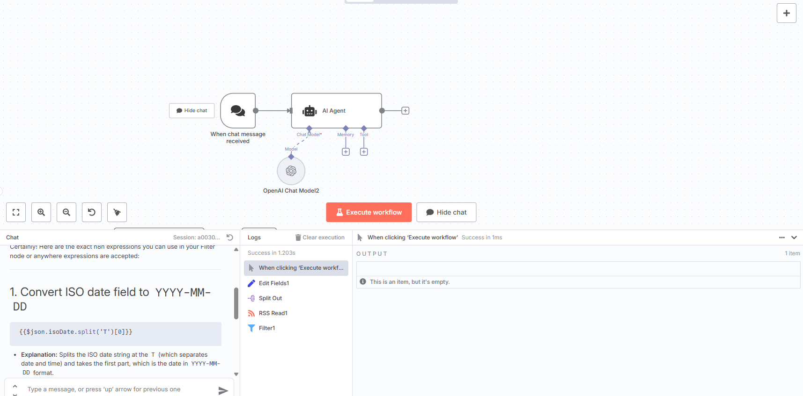Select the When chat message received trigger node
The image size is (803, 396).
pyautogui.click(x=238, y=111)
